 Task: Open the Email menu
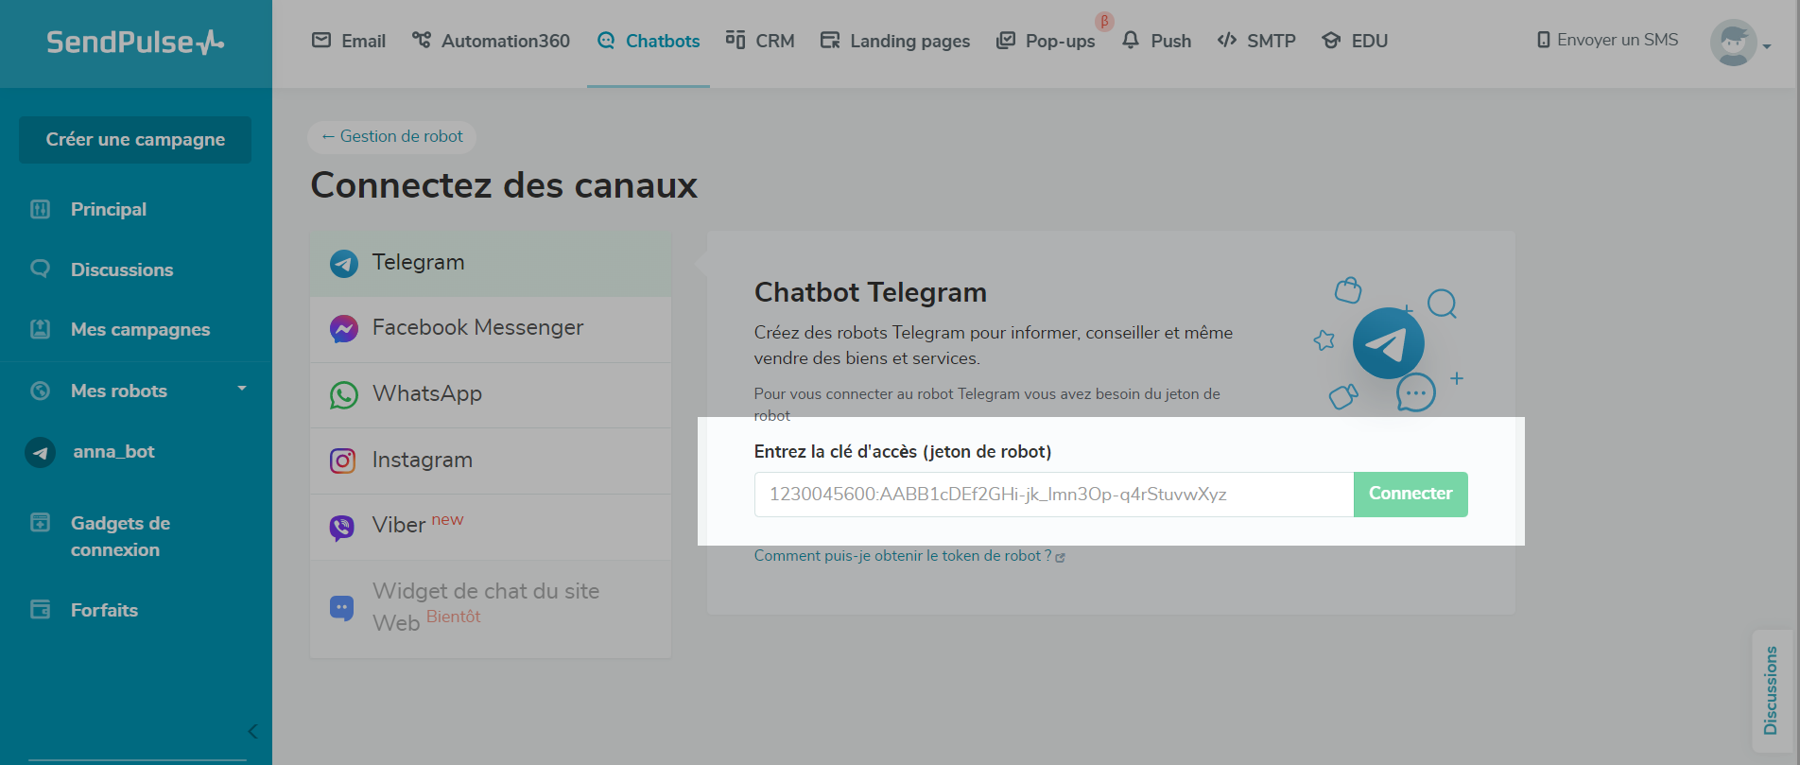click(x=349, y=41)
